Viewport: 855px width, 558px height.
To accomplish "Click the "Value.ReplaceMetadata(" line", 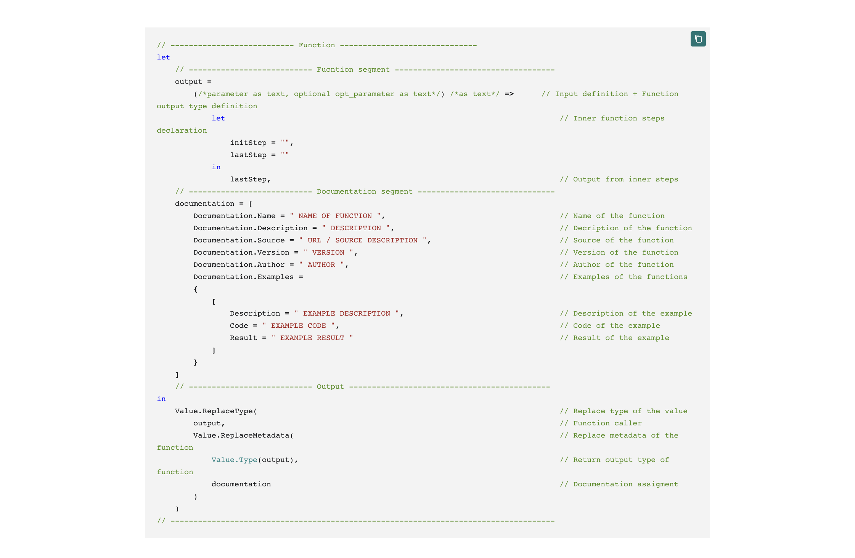I will point(243,435).
